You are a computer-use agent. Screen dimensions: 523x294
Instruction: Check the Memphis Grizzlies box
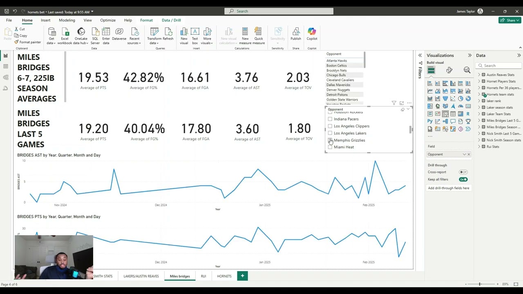coord(330,140)
